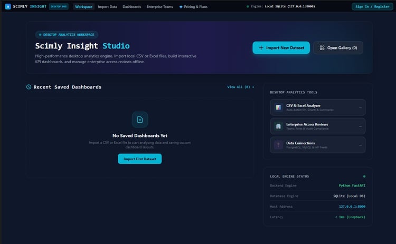The width and height of the screenshot is (396, 244).
Task: Click the CSV & Excel Analyzer chart icon
Action: [278, 108]
